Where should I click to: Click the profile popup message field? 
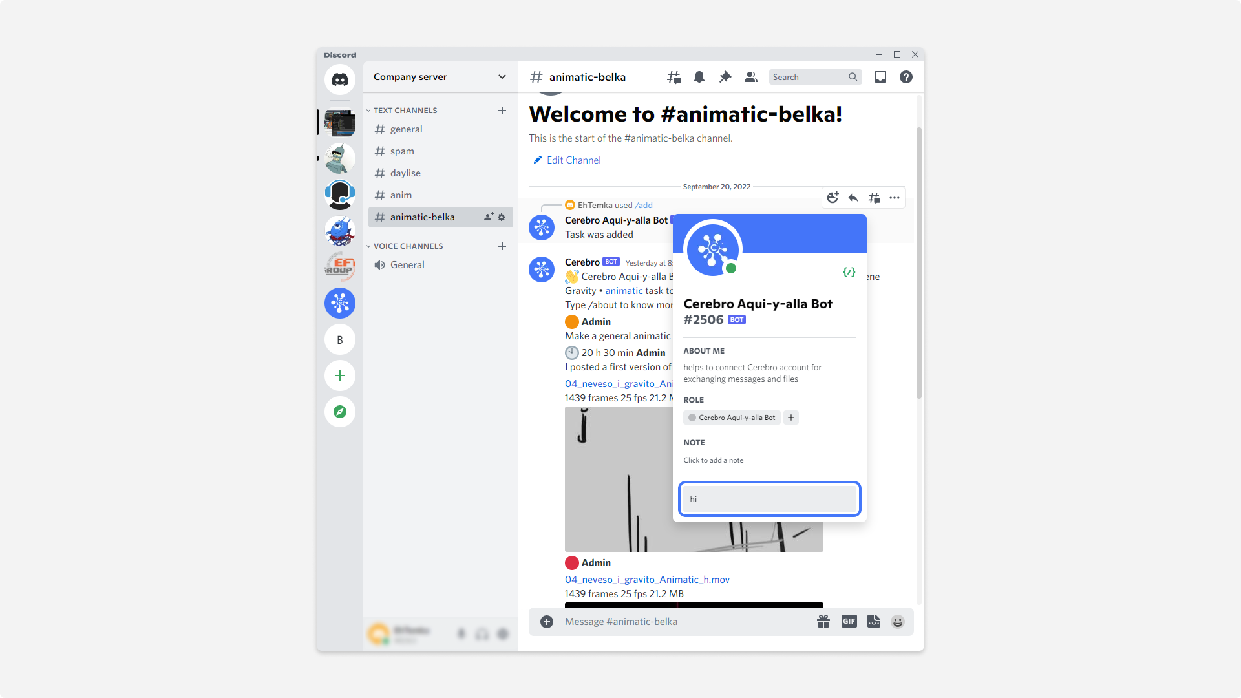(x=769, y=499)
